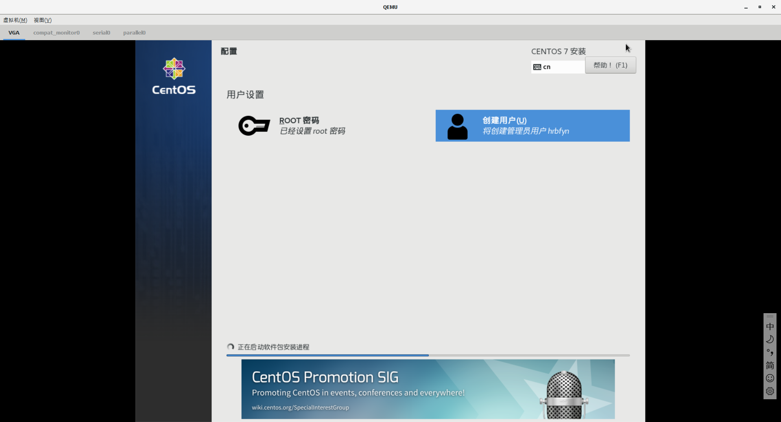Screen dimensions: 781x422
Task: Open the 虚拟机(M) menu
Action: point(15,20)
